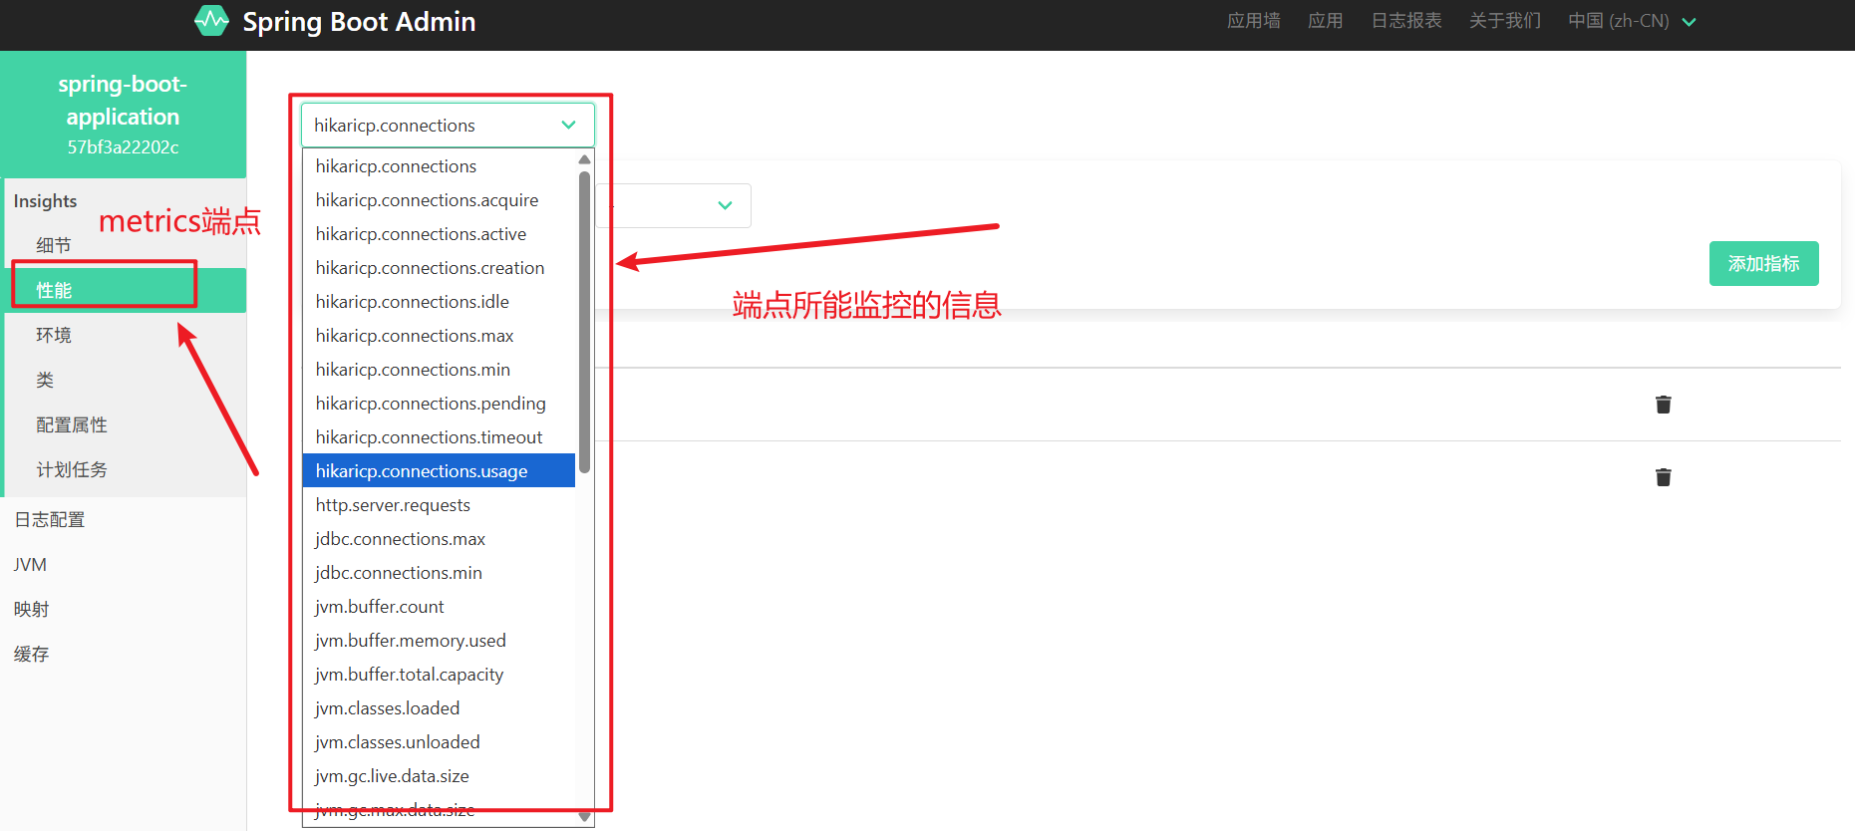Open the empty tag dropdown beside metric list

674,205
